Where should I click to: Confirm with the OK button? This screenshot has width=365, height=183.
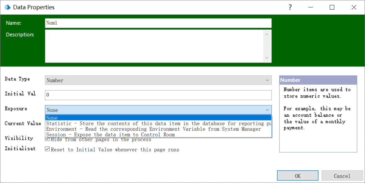297,176
